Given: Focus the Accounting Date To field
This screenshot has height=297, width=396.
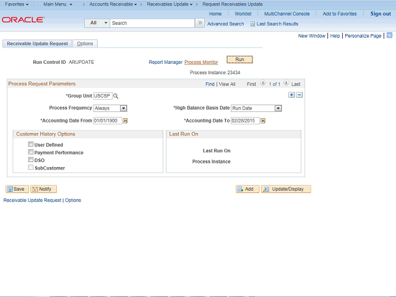Looking at the screenshot, I should pos(245,121).
